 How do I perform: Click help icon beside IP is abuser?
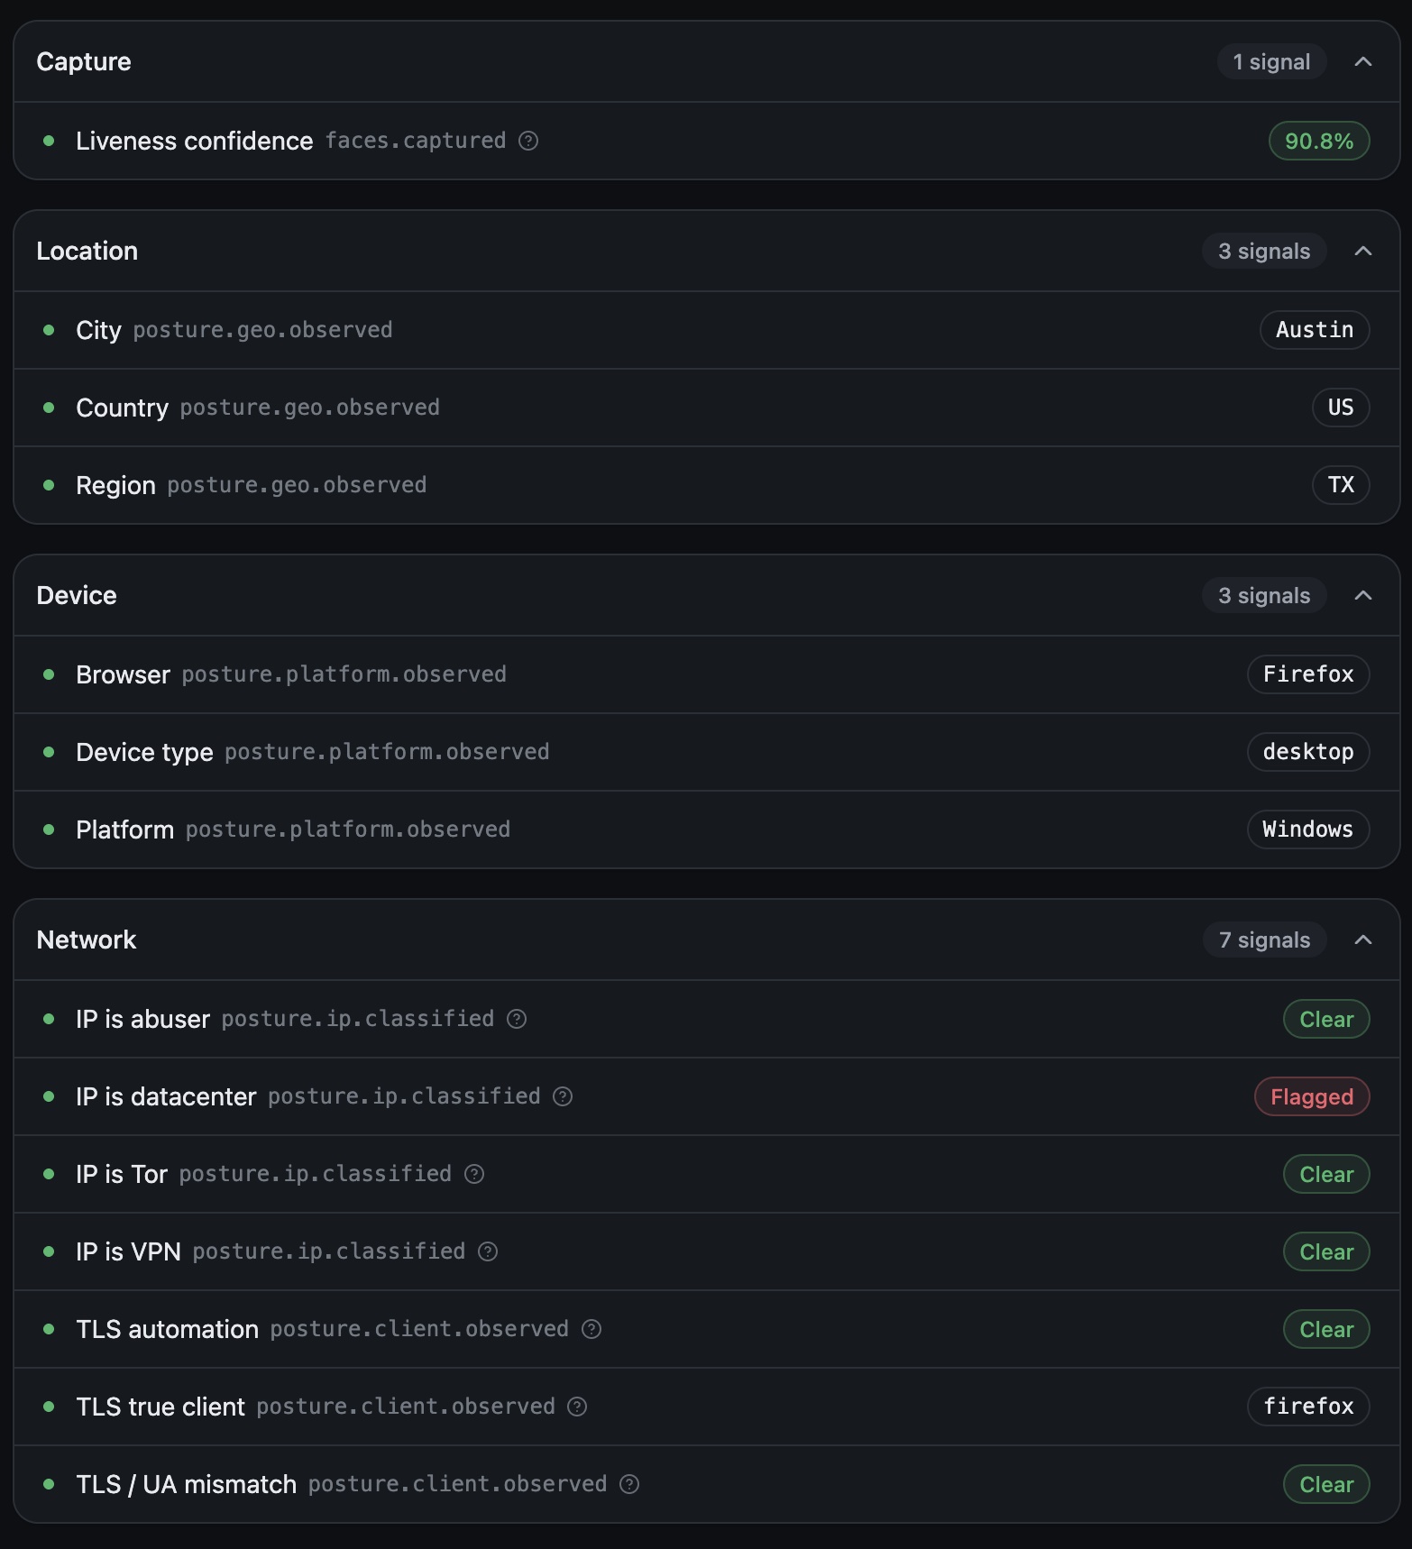click(517, 1019)
